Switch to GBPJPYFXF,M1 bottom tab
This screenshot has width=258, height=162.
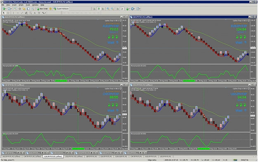pyautogui.click(x=92, y=156)
